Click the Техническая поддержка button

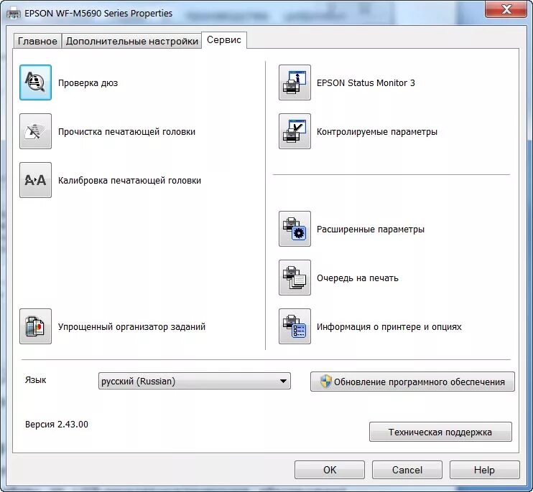440,432
